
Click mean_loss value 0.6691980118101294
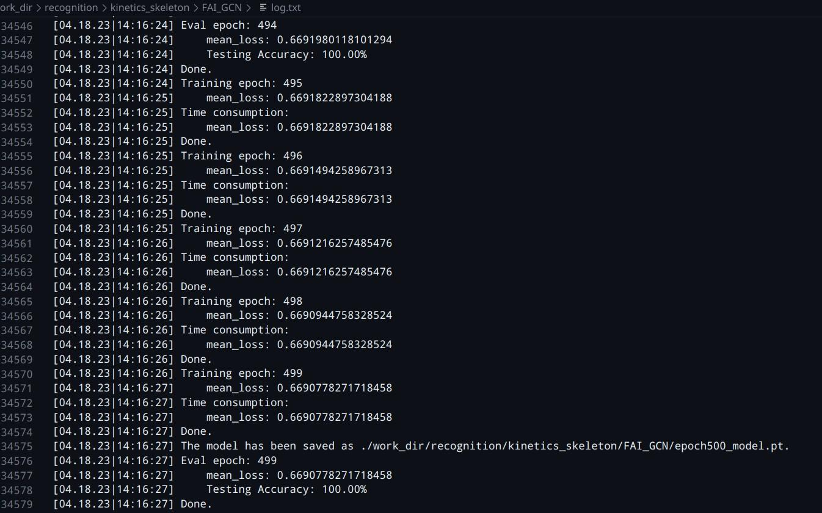coord(335,40)
